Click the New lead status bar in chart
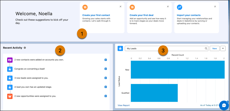 (x=178, y=70)
